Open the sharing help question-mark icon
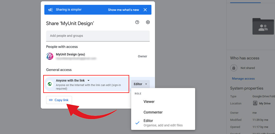 [x=137, y=22]
